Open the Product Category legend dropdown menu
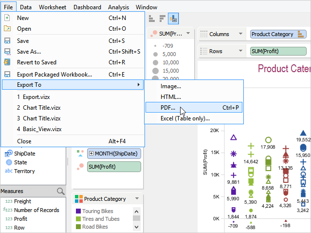Image resolution: width=311 pixels, height=233 pixels. coord(137,199)
